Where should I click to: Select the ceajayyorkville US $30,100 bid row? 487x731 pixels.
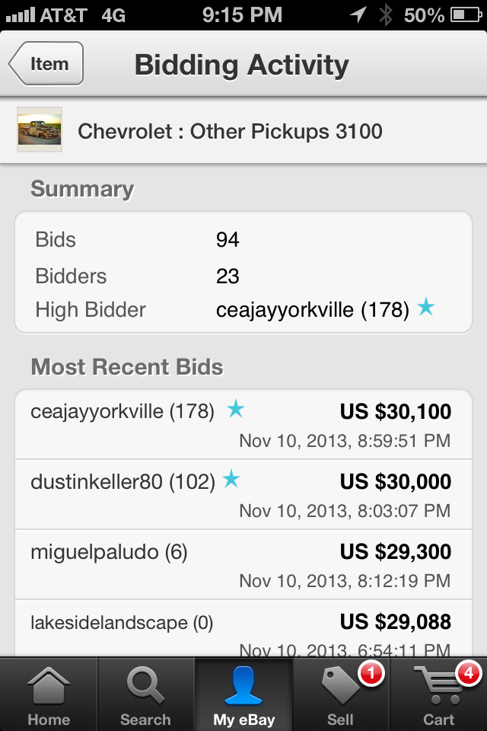coord(243,425)
